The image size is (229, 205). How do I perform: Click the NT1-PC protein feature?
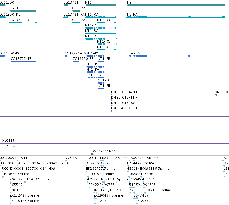pyautogui.click(x=101, y=83)
